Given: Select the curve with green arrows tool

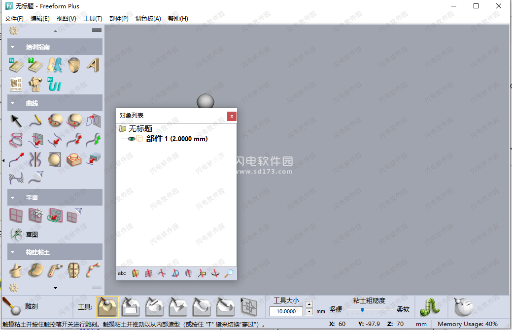Looking at the screenshot, I should pyautogui.click(x=94, y=140).
